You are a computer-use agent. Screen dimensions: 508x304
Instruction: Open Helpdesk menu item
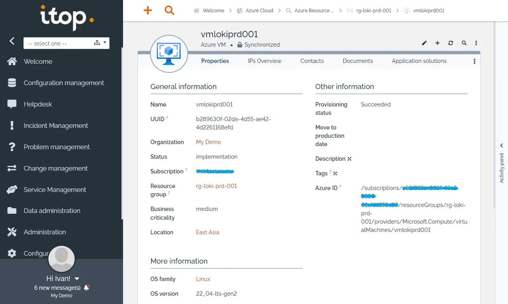tap(38, 104)
